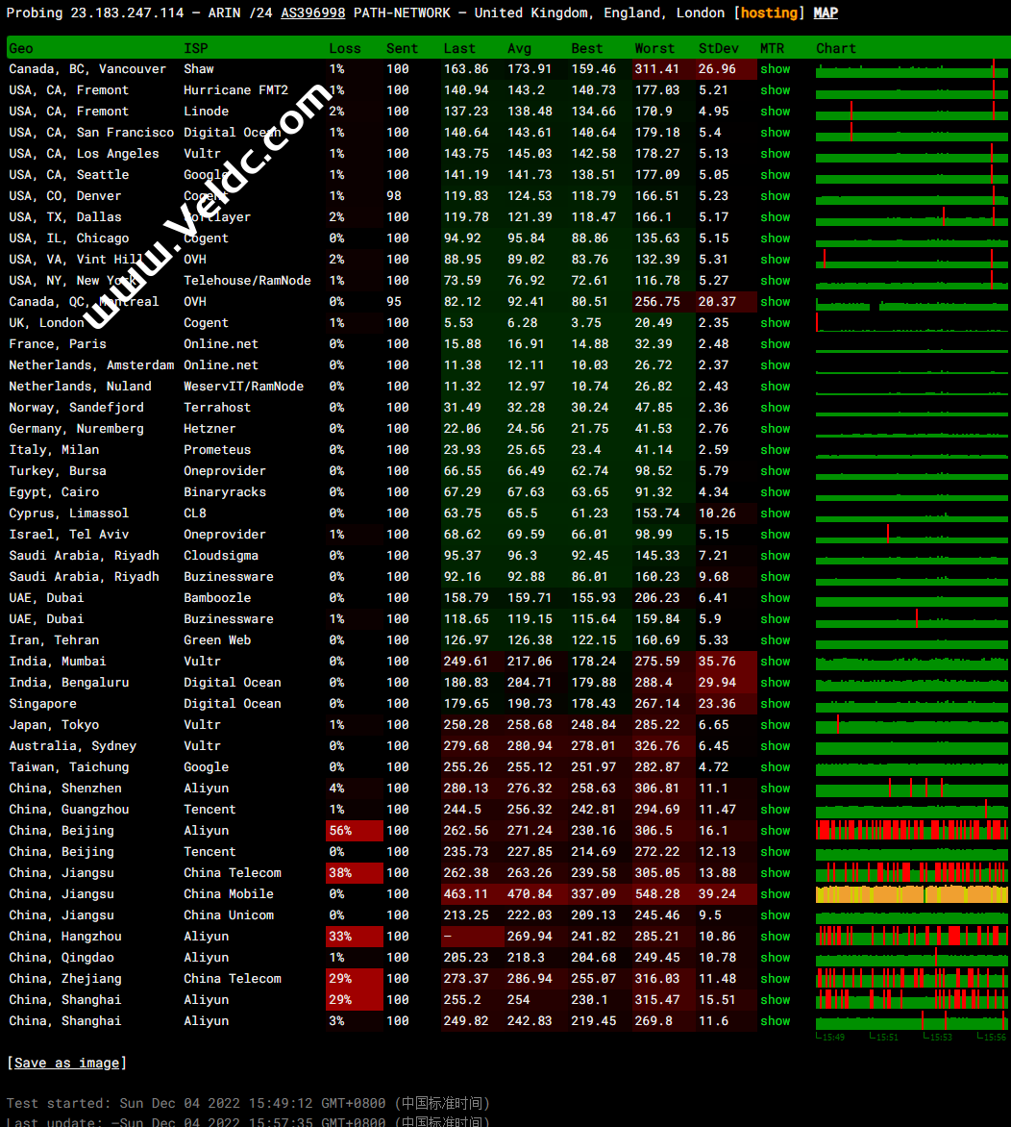Show MTR for Hurricane FMT2 Fremont row
Viewport: 1011px width, 1127px height.
[776, 90]
